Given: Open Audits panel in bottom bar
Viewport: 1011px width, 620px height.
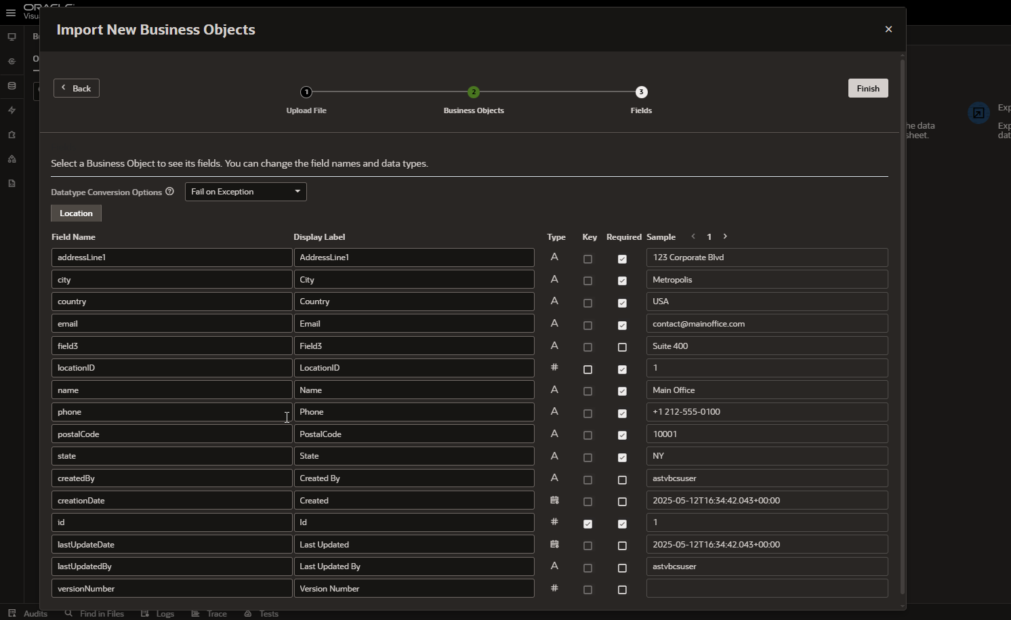Looking at the screenshot, I should (x=28, y=613).
